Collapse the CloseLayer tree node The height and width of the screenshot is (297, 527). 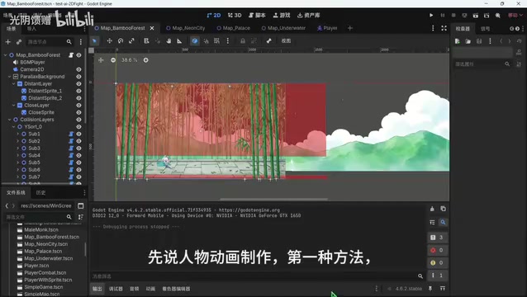[x=14, y=105]
